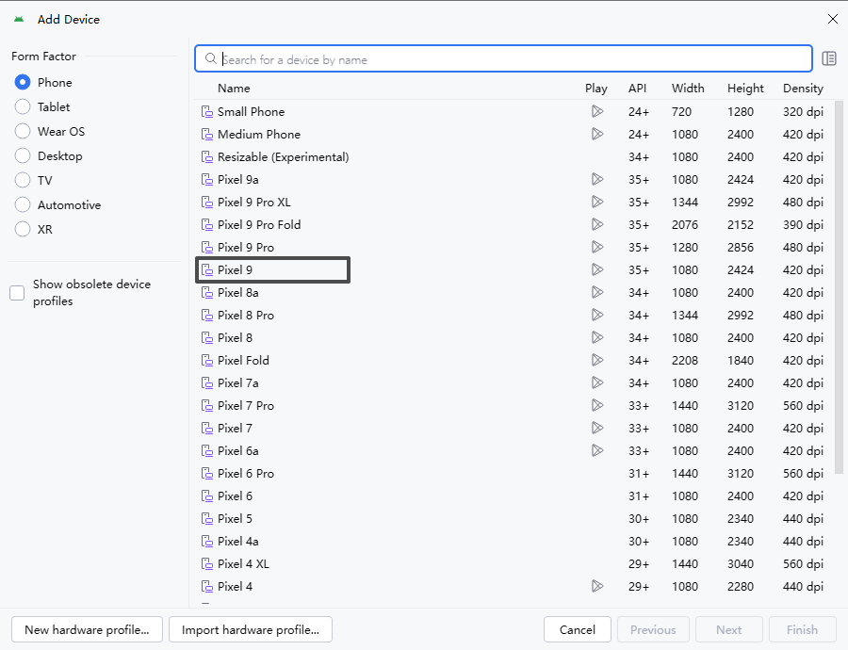Viewport: 848px width, 650px height.
Task: Click the 390 dpi density of Pixel 9 Pro Fold
Action: pos(803,225)
